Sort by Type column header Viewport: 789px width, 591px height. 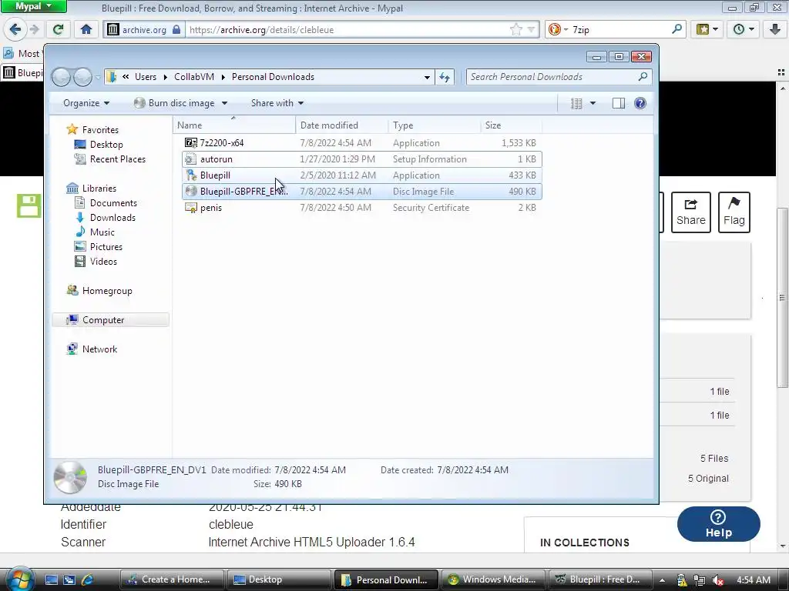point(435,125)
